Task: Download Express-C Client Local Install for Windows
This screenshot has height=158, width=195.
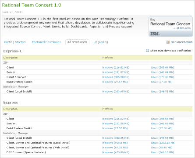Action: (116, 92)
